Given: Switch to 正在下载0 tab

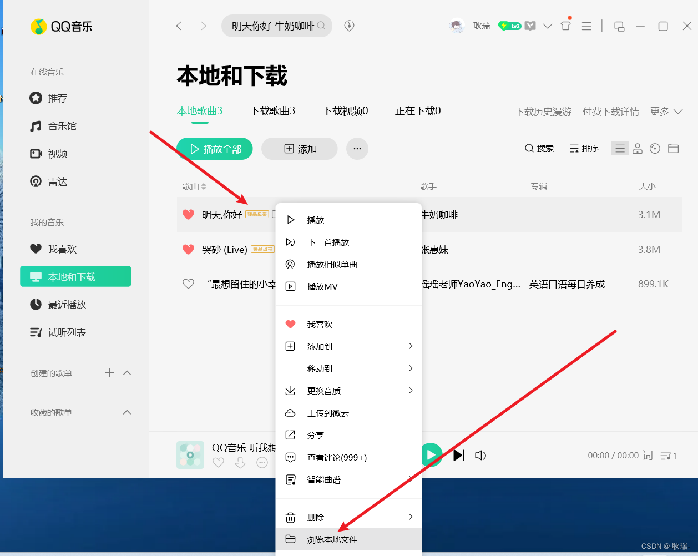Looking at the screenshot, I should 418,111.
